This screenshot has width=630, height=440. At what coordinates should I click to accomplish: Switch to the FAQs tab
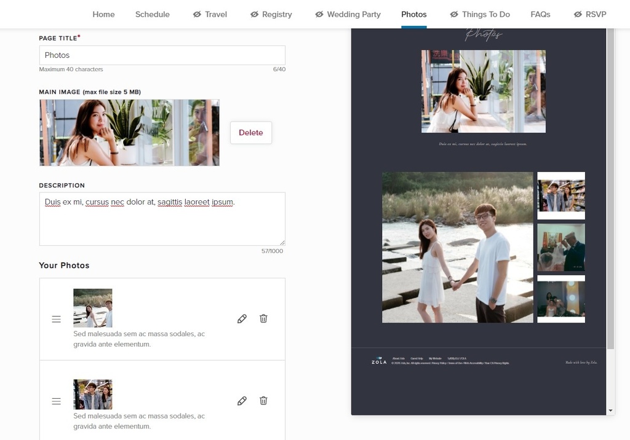click(x=540, y=15)
